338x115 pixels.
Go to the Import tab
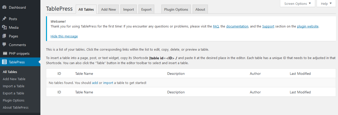(x=129, y=9)
